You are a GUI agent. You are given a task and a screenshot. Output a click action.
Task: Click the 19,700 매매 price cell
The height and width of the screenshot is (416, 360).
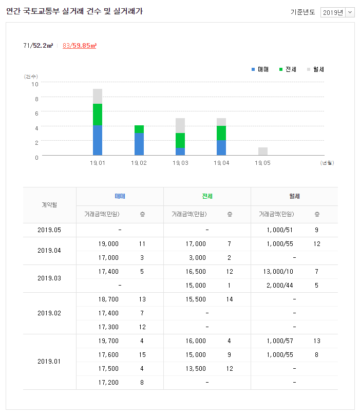point(108,341)
